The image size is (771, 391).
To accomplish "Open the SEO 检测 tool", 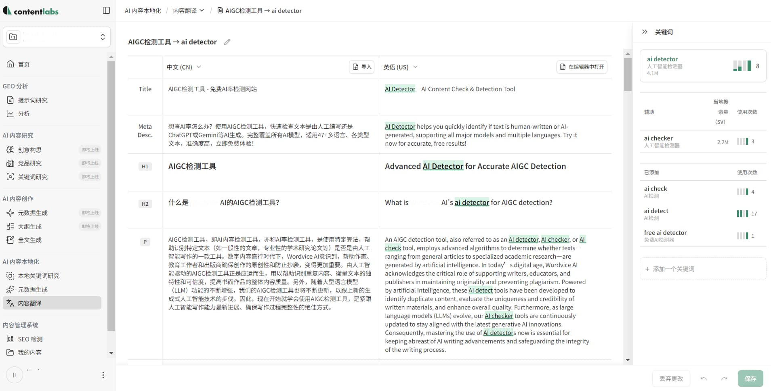I will pos(30,339).
